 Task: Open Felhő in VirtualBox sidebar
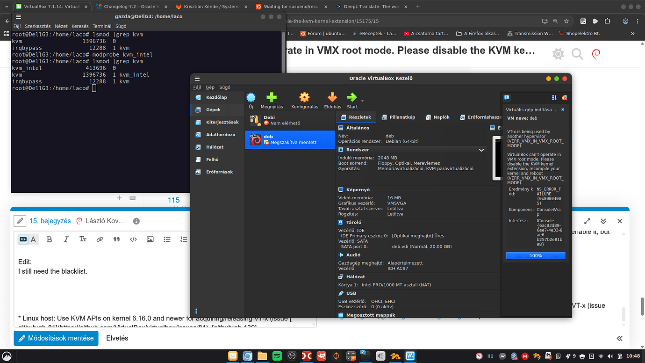pos(217,159)
